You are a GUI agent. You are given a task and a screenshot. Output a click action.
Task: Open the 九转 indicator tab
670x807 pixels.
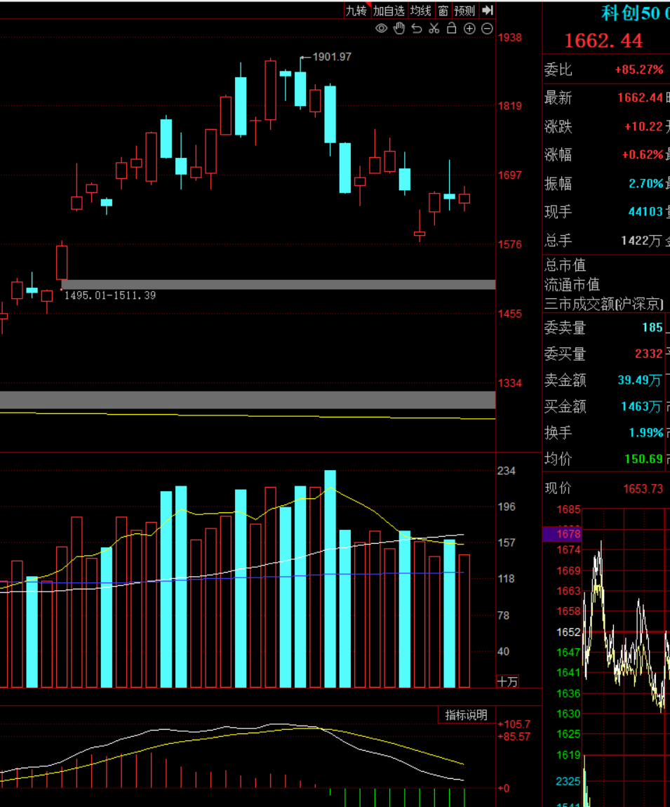point(356,11)
